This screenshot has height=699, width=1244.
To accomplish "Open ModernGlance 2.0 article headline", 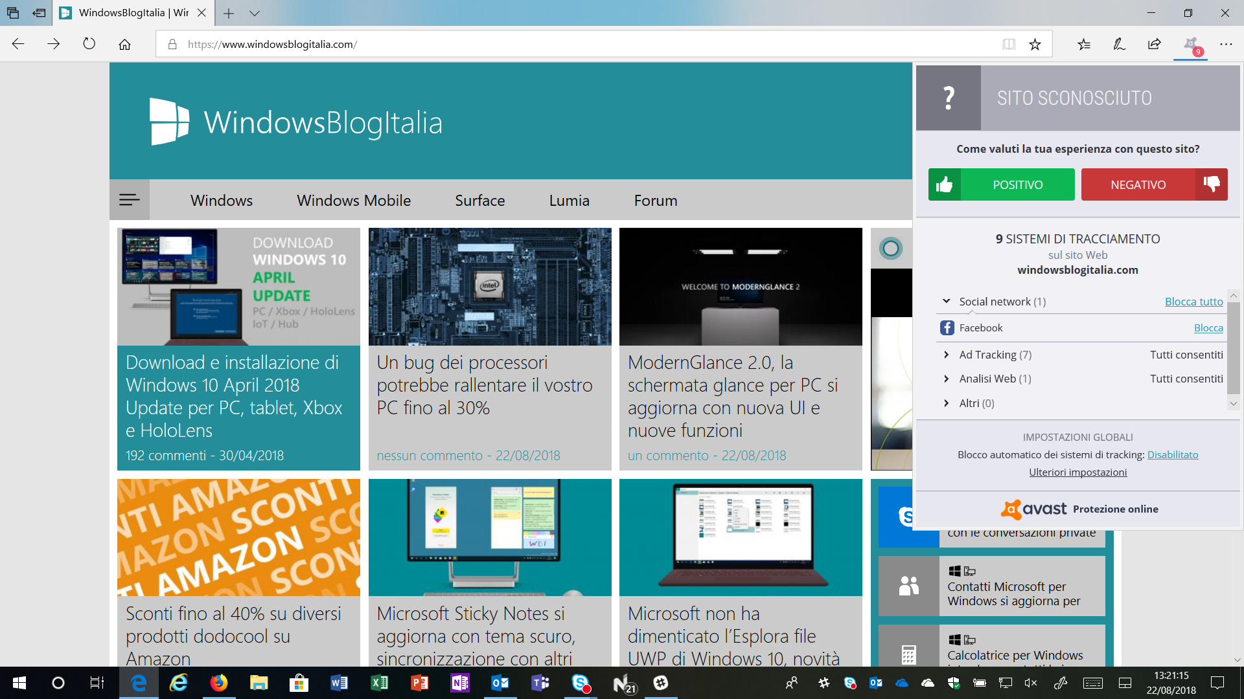I will [x=733, y=396].
